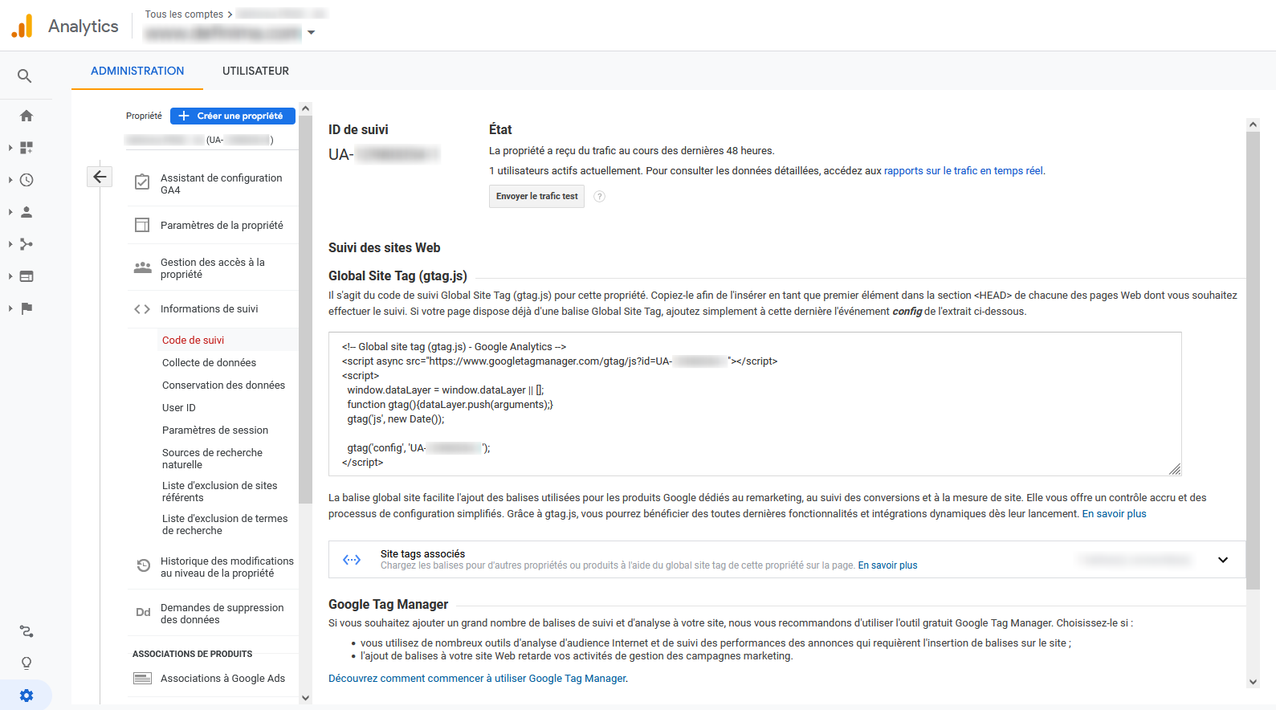The image size is (1276, 710).
Task: Open Conservation des données menu item
Action: tap(223, 386)
